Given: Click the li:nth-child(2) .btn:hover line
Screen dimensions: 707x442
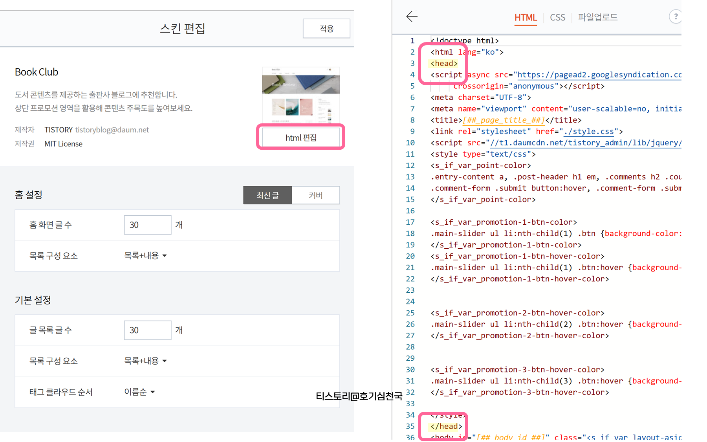Looking at the screenshot, I should (x=556, y=324).
